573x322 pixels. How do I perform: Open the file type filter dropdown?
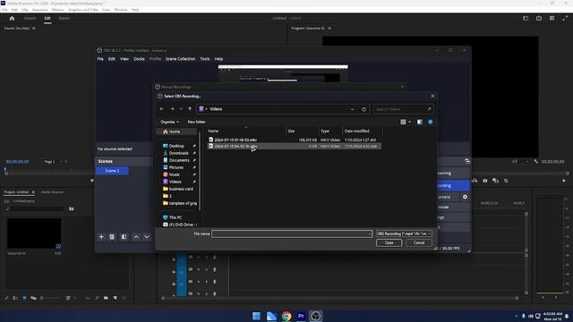(x=404, y=233)
